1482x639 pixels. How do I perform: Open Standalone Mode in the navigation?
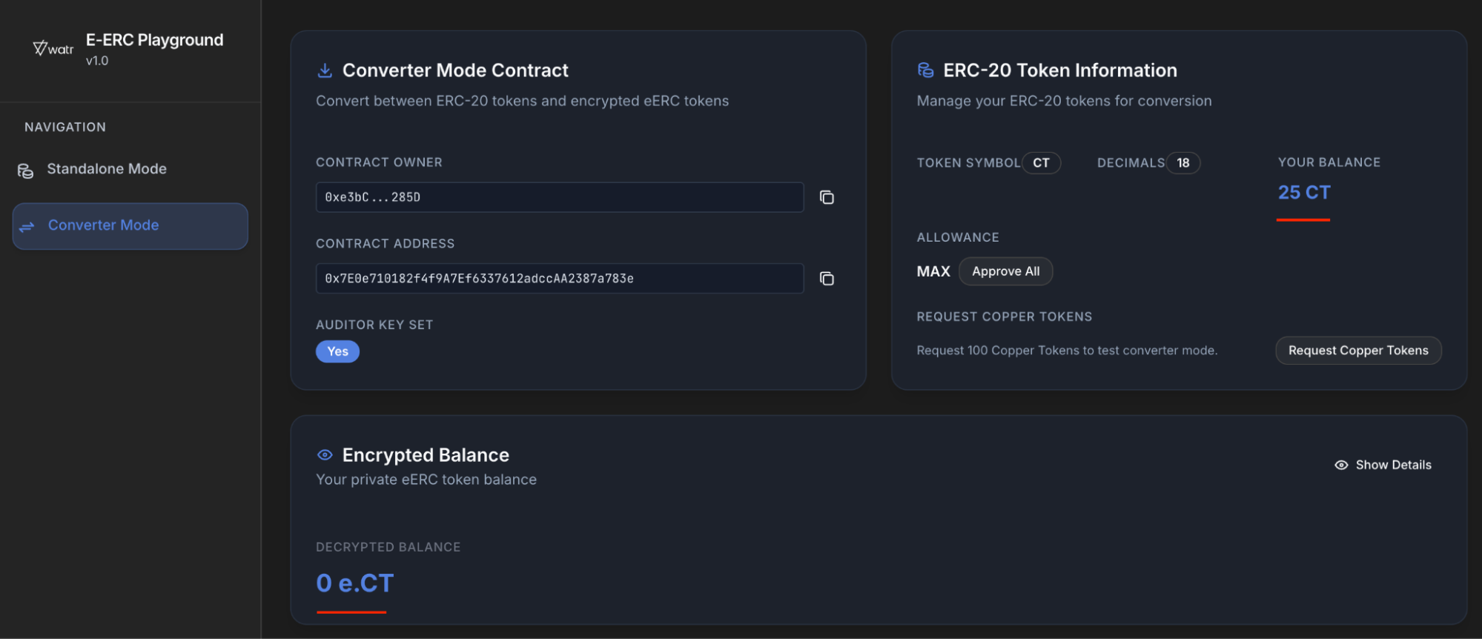click(x=107, y=169)
